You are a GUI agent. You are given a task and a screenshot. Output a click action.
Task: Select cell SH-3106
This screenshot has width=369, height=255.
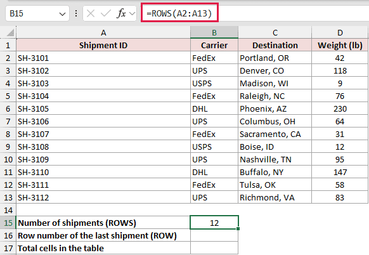[103, 122]
